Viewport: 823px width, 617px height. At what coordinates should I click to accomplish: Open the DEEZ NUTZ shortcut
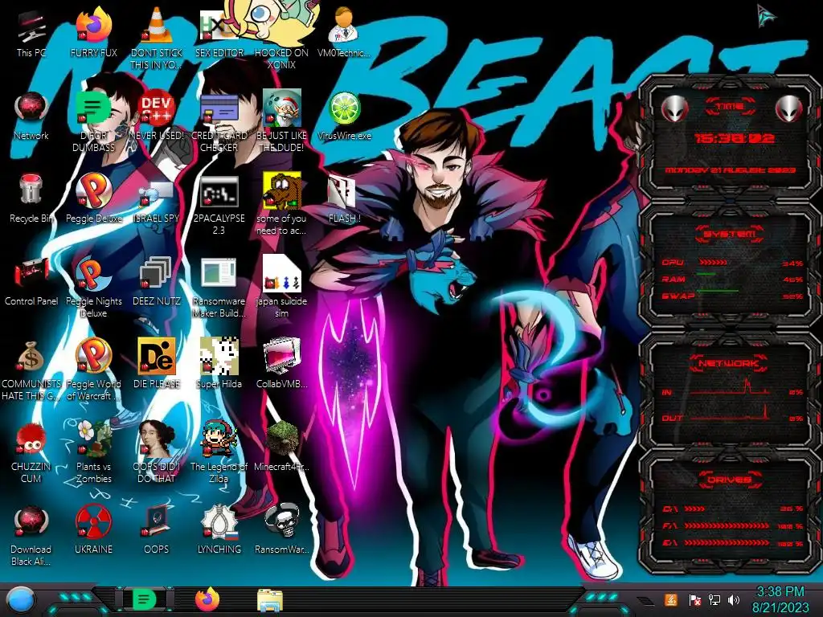(x=157, y=274)
